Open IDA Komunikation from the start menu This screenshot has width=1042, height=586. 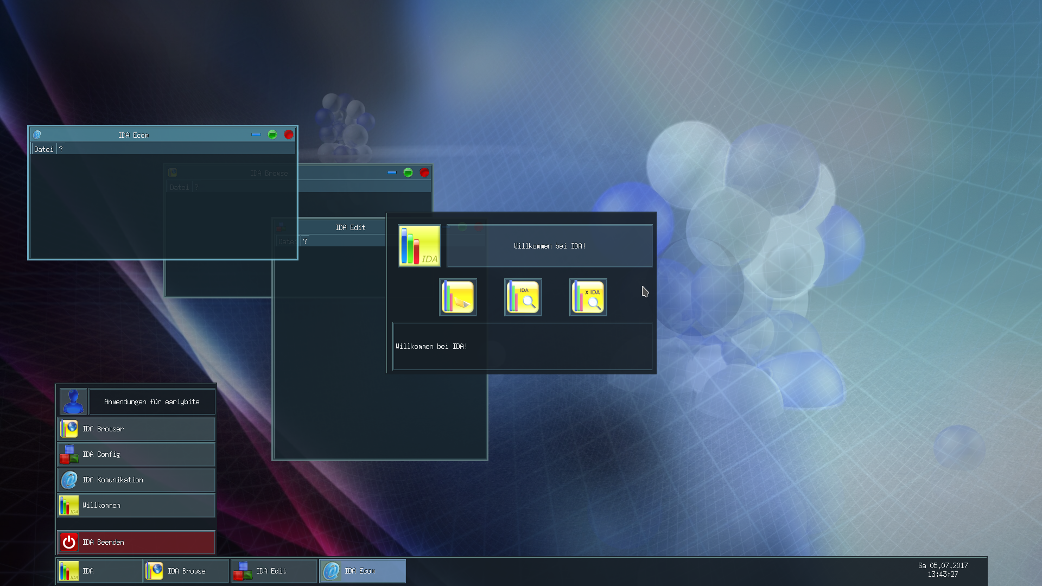point(112,480)
